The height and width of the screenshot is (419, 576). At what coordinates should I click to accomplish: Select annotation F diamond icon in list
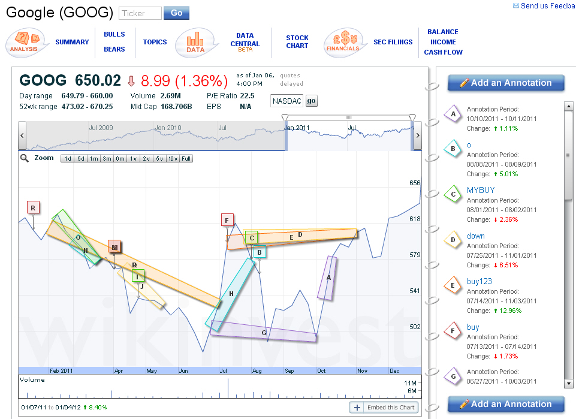click(x=453, y=331)
